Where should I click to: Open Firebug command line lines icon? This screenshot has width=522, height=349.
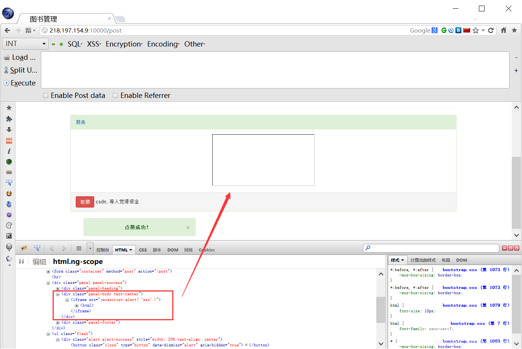[x=79, y=248]
